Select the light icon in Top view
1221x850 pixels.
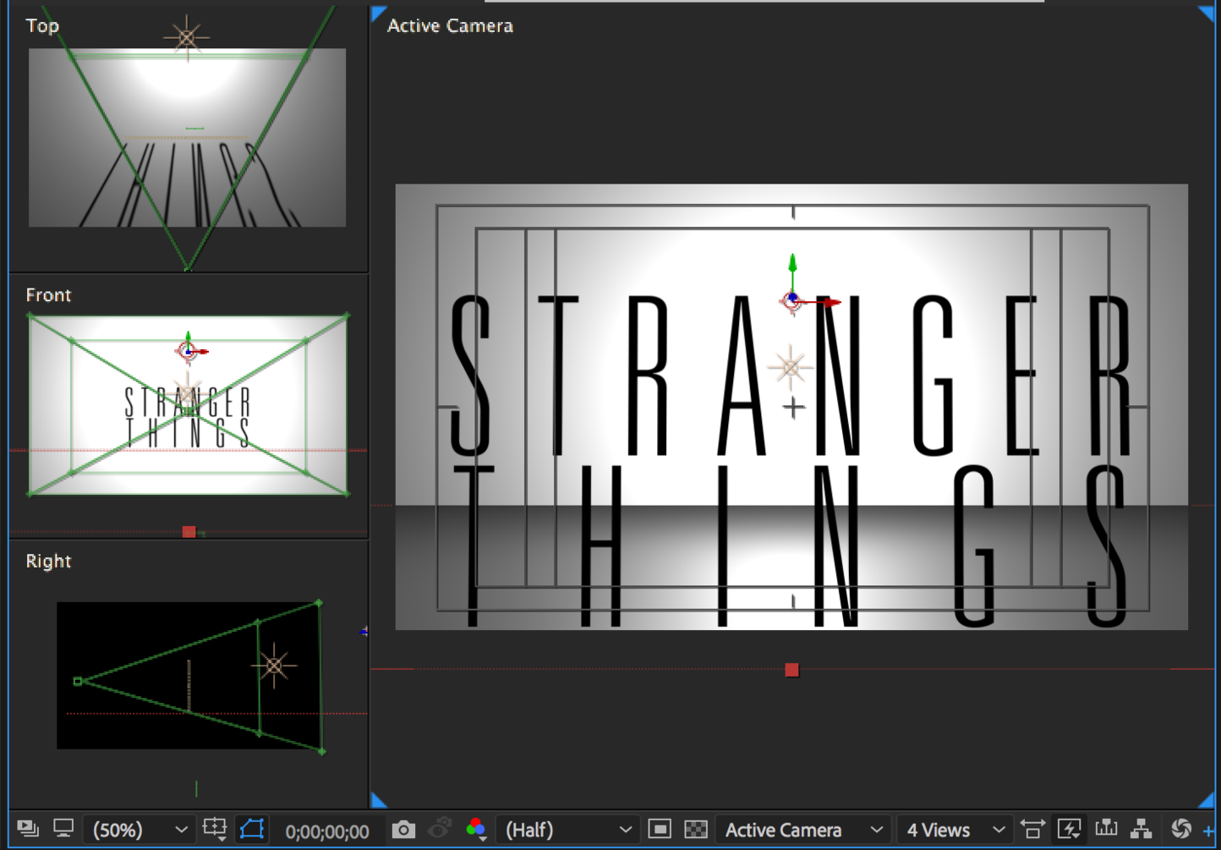(x=187, y=37)
